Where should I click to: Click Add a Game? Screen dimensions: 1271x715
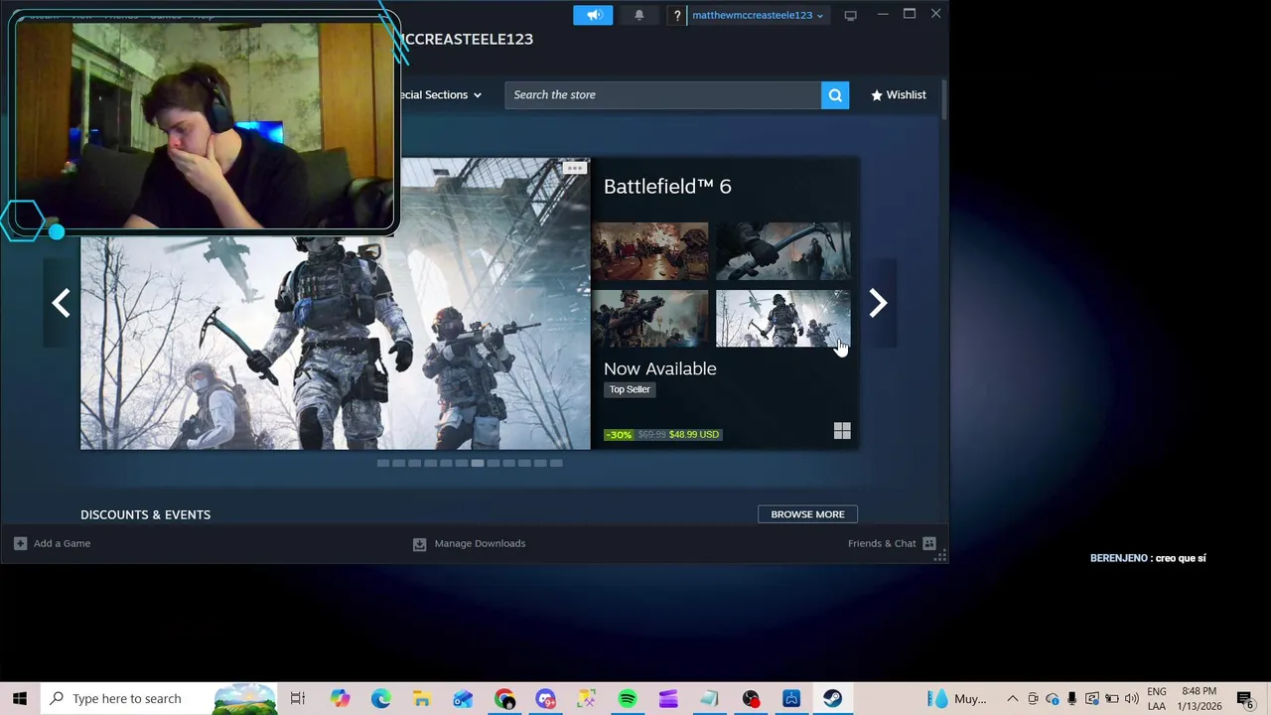(x=53, y=543)
